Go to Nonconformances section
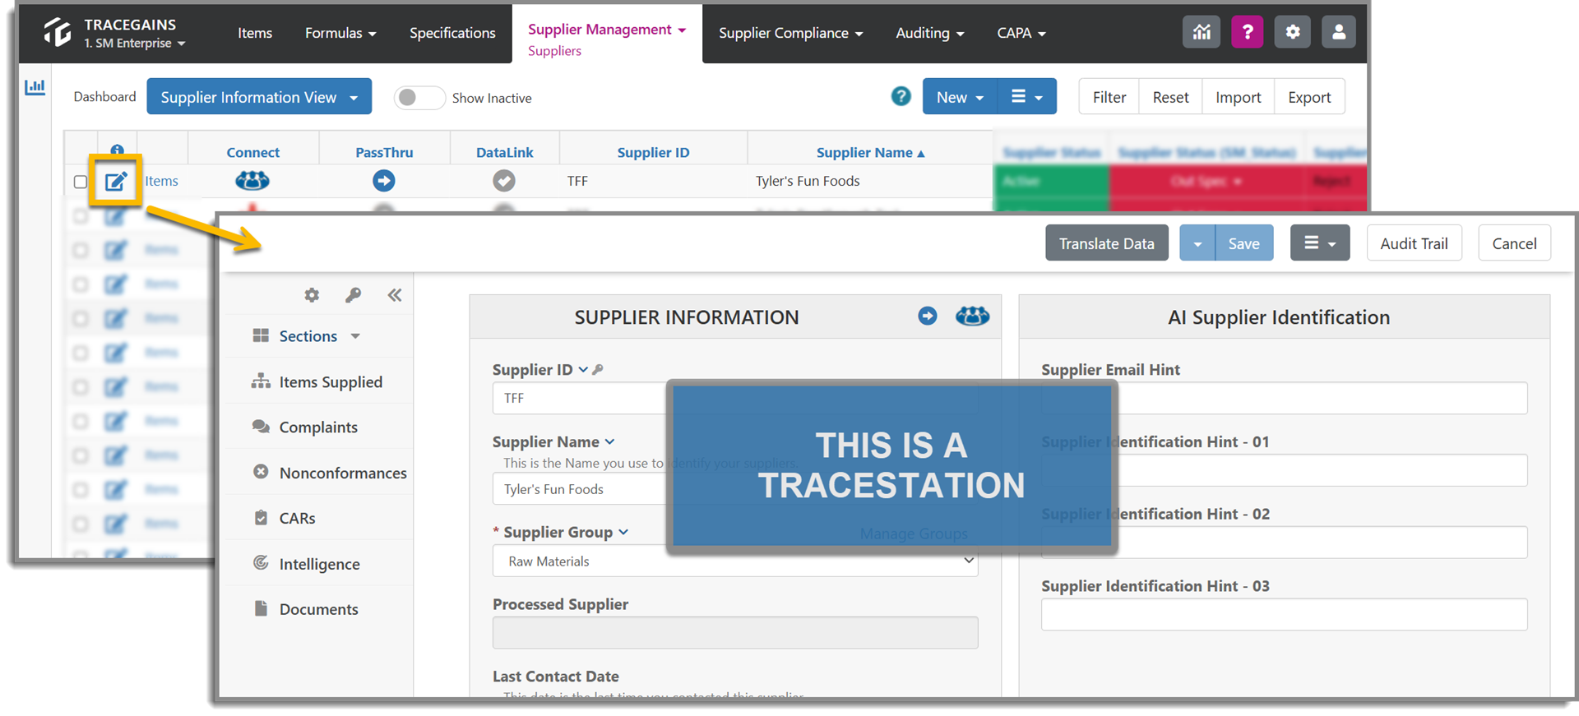The height and width of the screenshot is (716, 1579). click(330, 473)
